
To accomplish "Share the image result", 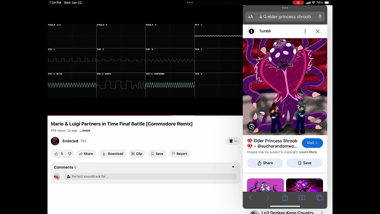I will point(265,163).
